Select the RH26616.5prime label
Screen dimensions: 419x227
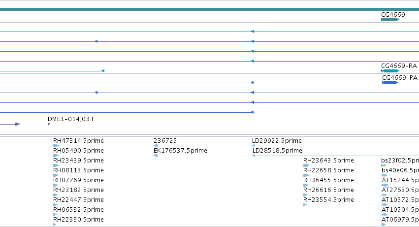328,190
